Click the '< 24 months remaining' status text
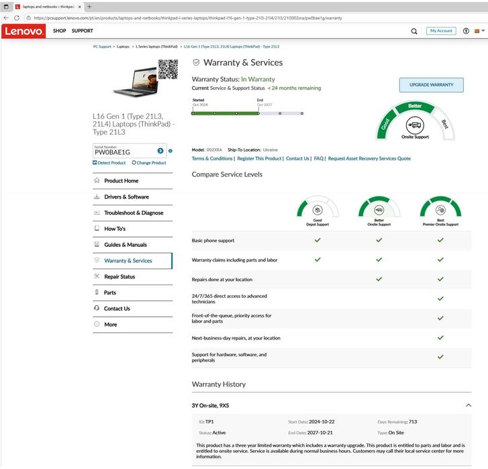 coord(294,88)
